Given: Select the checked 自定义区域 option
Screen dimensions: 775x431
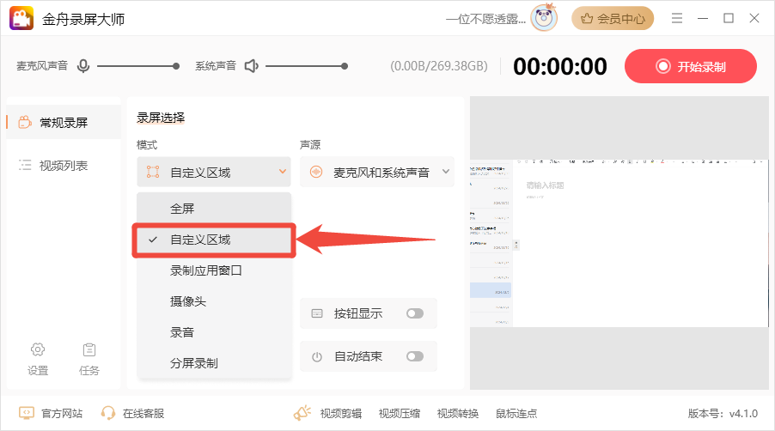Looking at the screenshot, I should 214,240.
